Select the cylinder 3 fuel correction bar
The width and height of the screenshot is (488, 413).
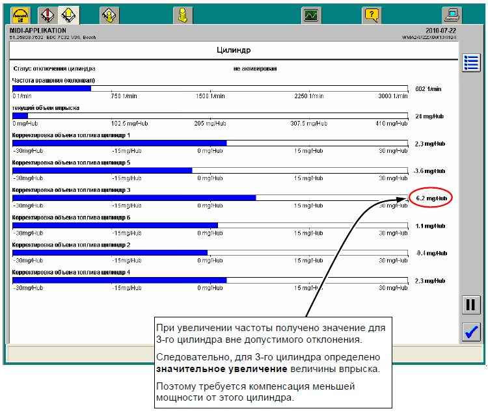(x=211, y=198)
